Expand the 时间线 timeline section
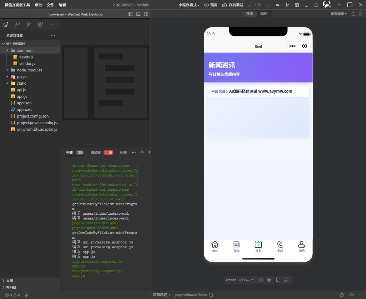Viewport: 366px width, 299px height. pyautogui.click(x=3, y=287)
